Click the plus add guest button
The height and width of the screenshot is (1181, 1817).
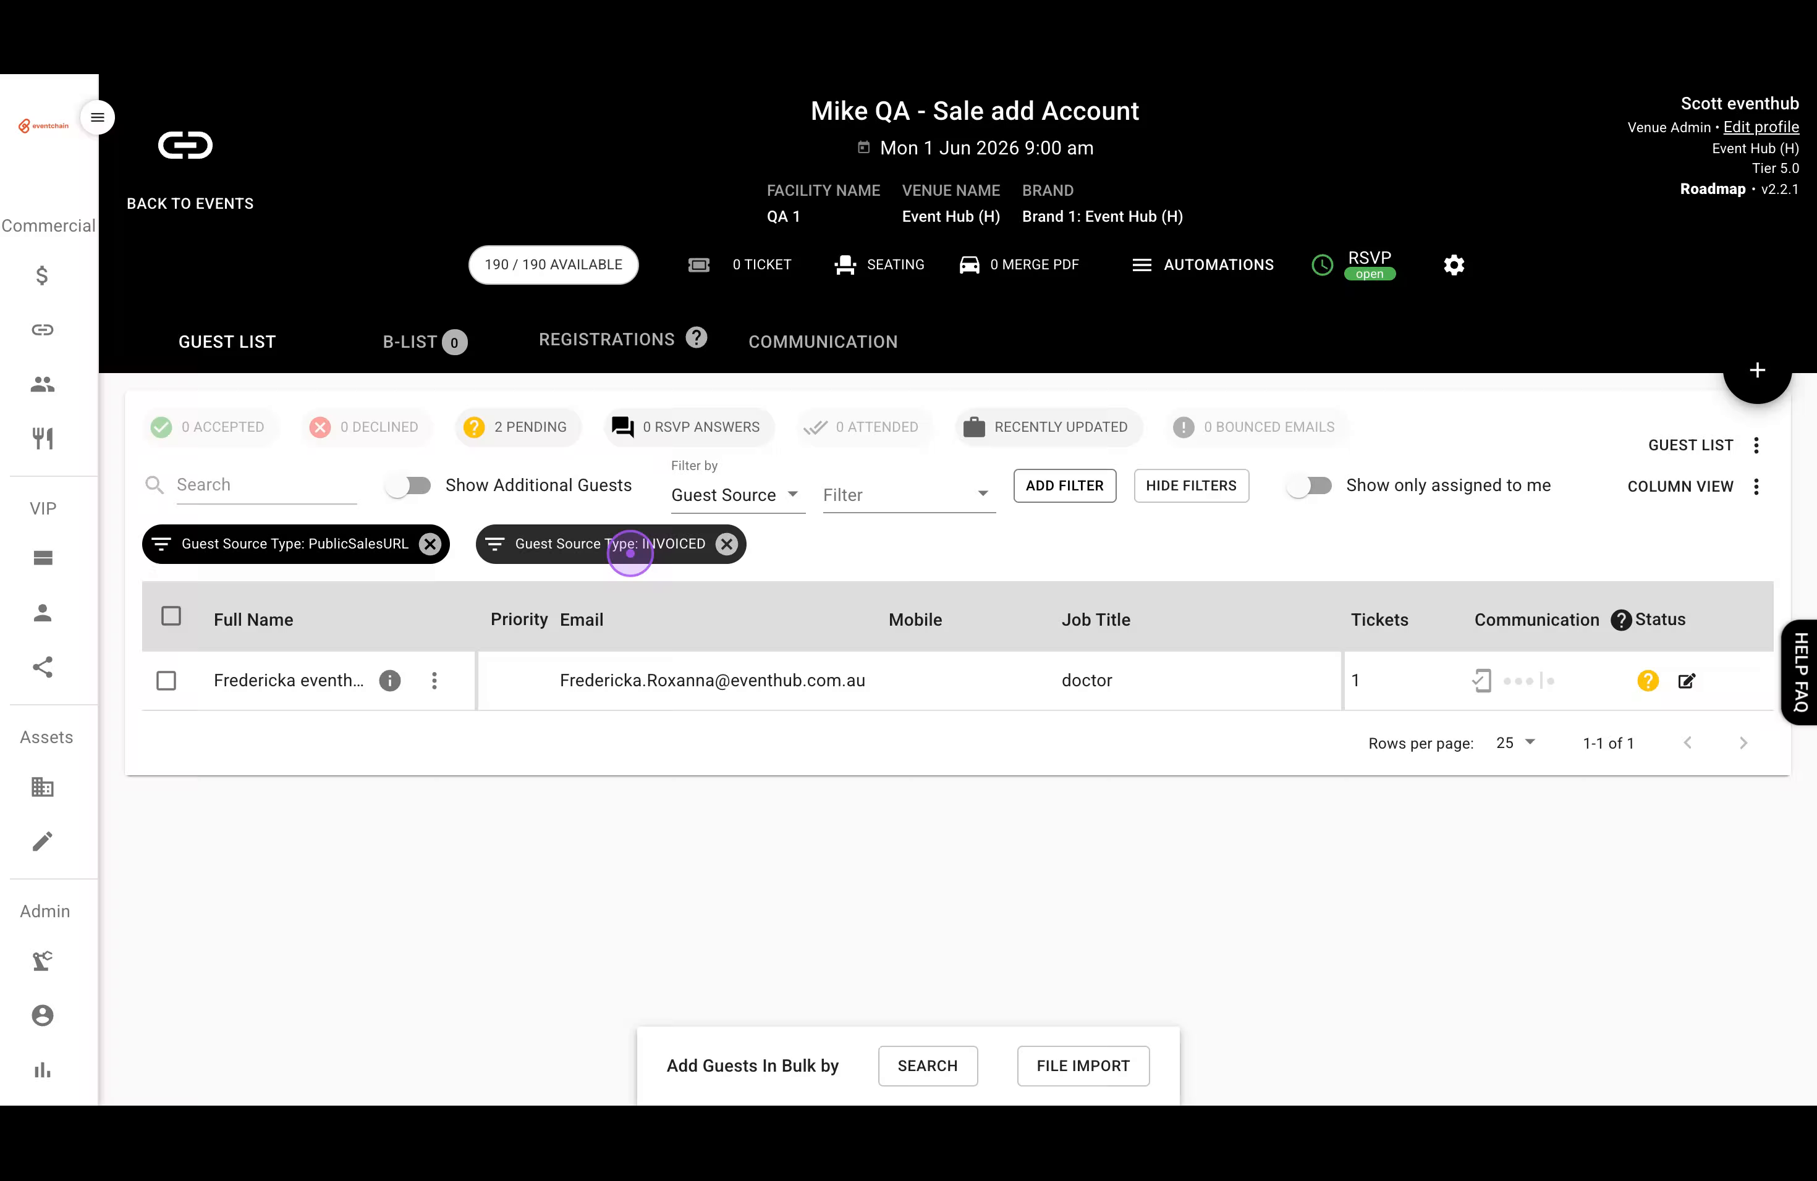pos(1758,370)
